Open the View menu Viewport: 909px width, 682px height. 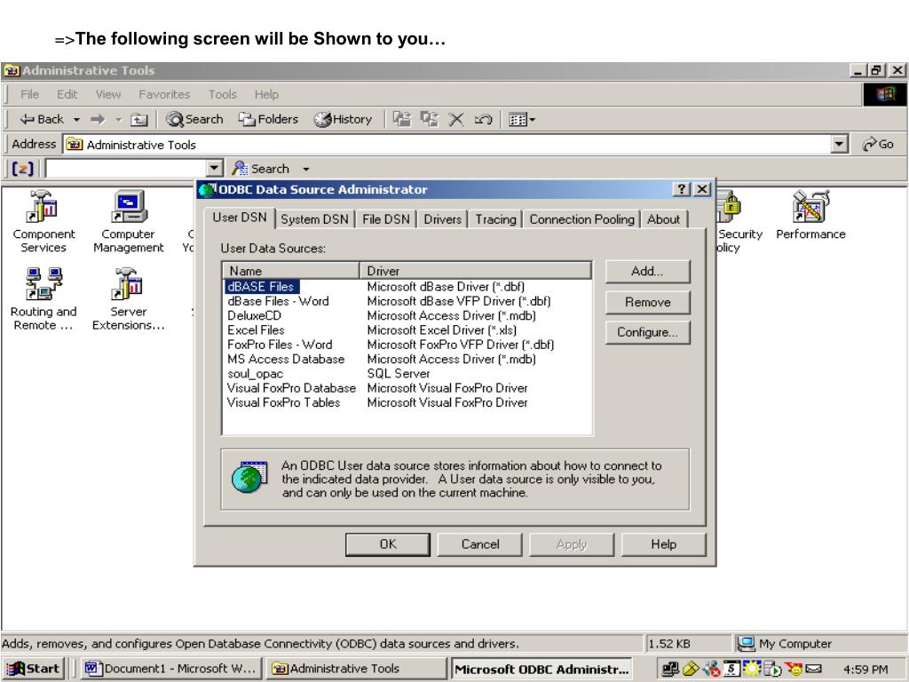click(108, 94)
